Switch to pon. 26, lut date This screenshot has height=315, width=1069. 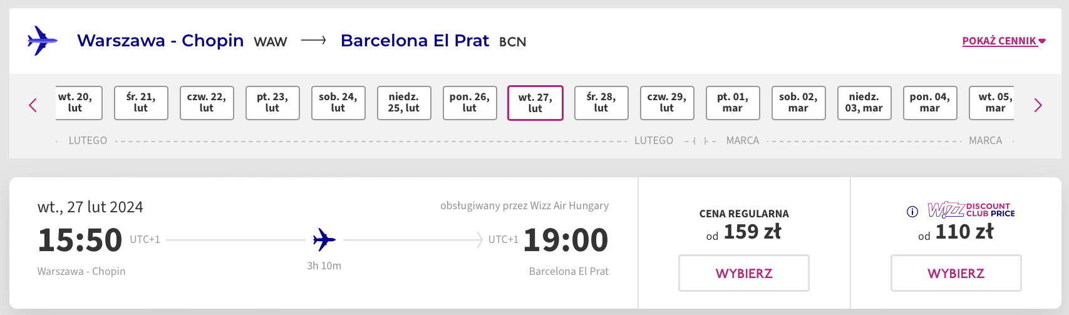coord(470,103)
